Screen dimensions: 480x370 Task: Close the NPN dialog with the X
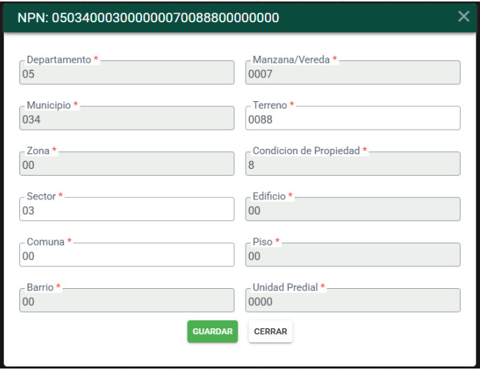[x=464, y=16]
